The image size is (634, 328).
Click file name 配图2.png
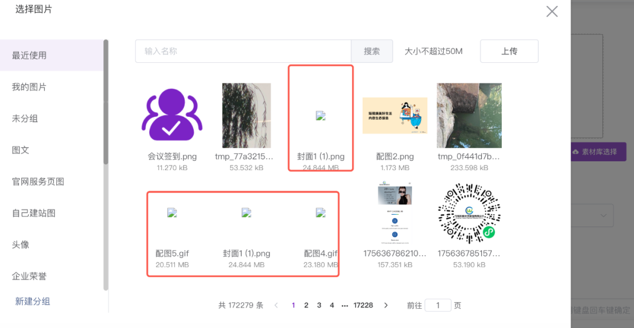click(395, 157)
